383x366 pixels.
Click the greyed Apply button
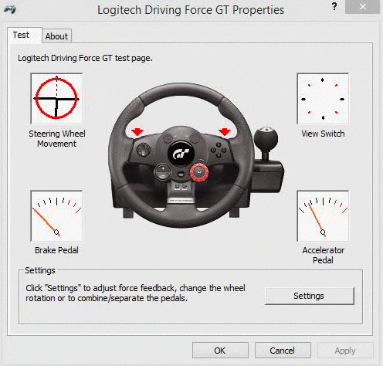[x=345, y=351]
